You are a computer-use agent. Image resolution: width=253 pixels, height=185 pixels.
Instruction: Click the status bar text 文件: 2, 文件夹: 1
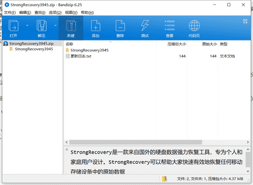point(192,179)
